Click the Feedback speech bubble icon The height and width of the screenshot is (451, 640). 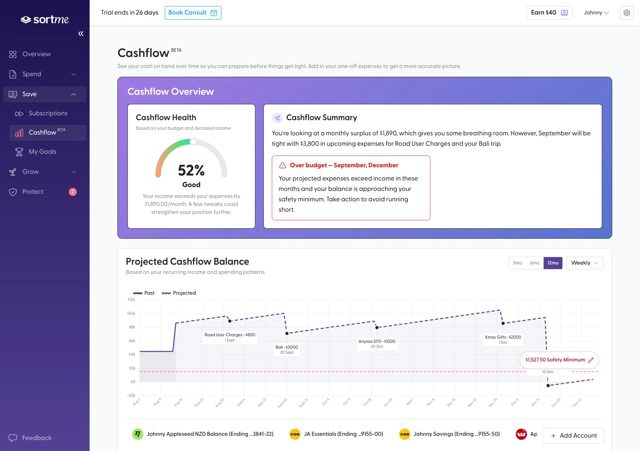pos(13,438)
